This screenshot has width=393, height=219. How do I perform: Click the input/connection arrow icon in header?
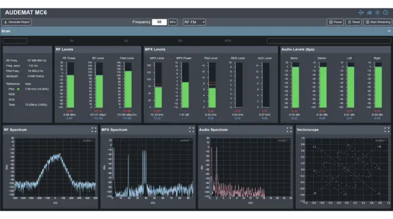361,12
